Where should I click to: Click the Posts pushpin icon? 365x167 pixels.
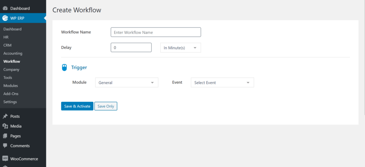pyautogui.click(x=5, y=116)
